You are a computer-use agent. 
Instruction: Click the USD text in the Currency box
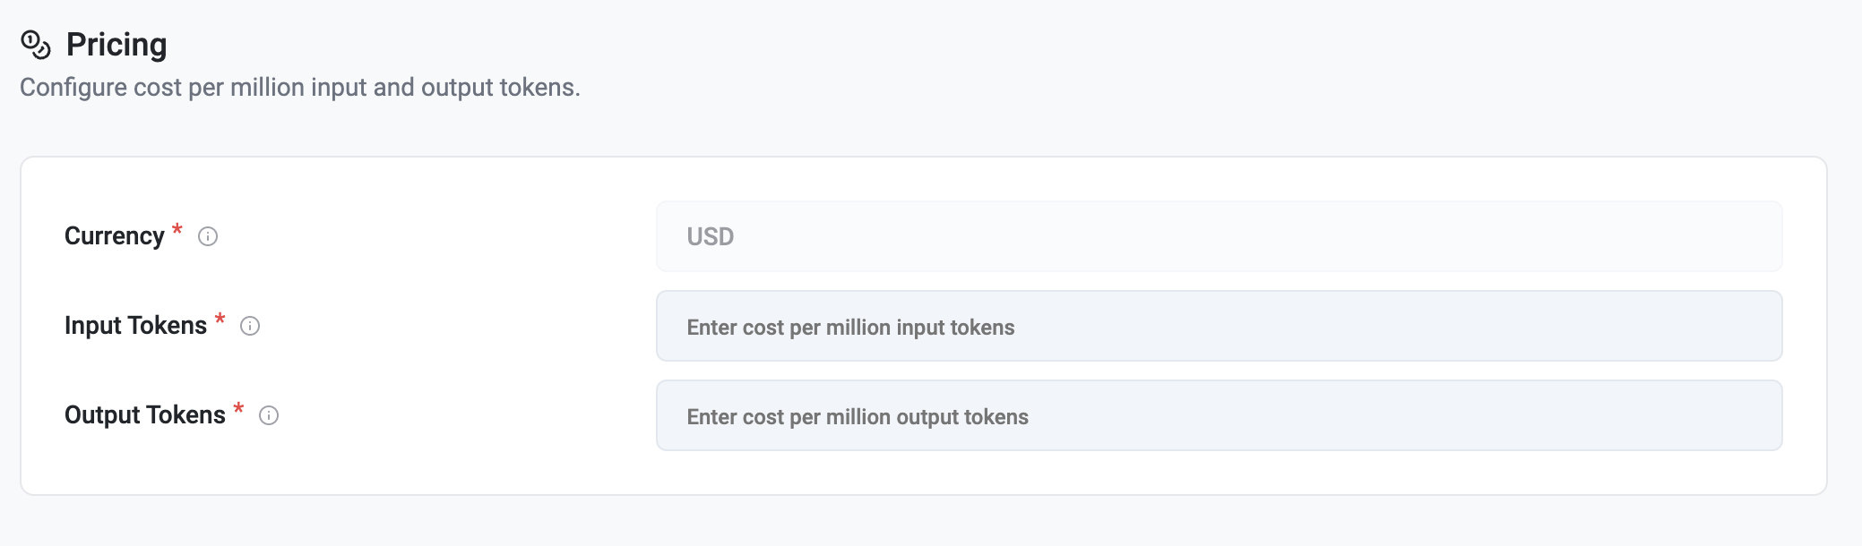711,237
